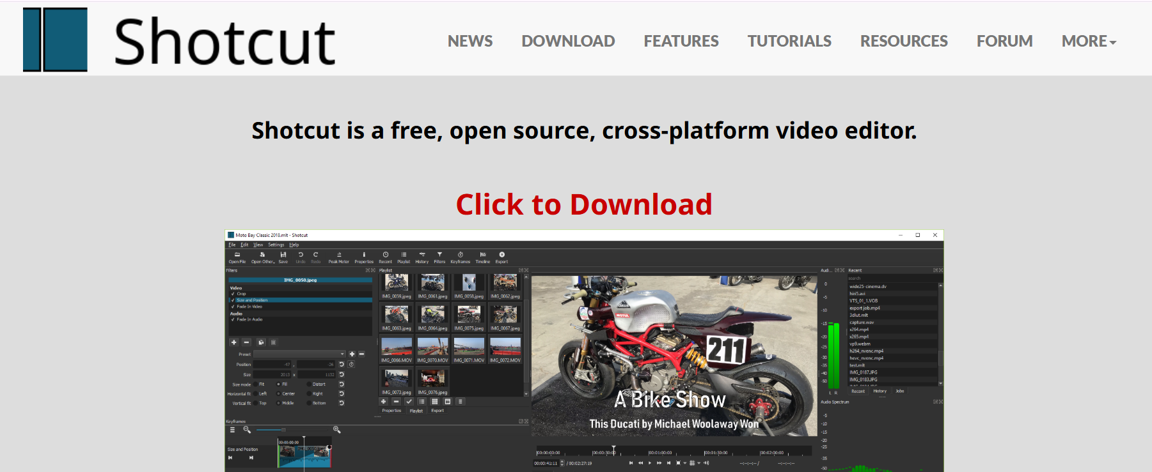
Task: Open the Keyframes panel hamburger menu
Action: [x=232, y=430]
